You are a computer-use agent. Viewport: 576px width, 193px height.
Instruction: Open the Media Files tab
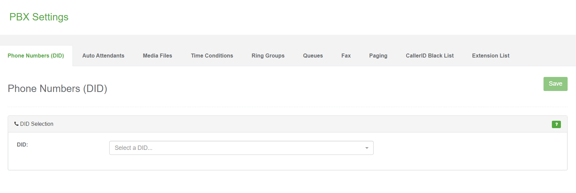click(x=157, y=56)
